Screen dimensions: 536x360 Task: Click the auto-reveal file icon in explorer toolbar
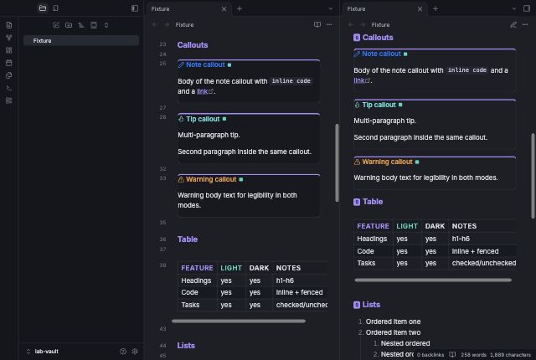pyautogui.click(x=94, y=25)
